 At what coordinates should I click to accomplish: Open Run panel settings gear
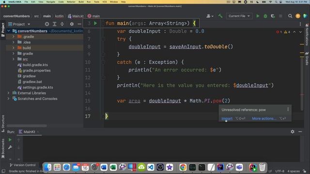[x=293, y=131]
